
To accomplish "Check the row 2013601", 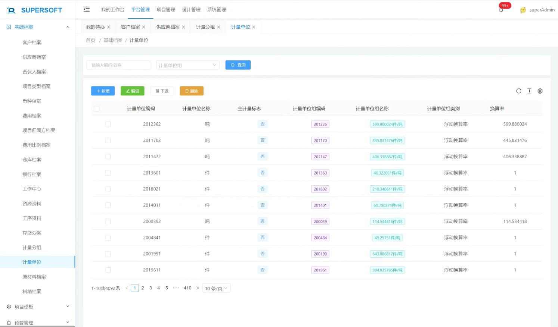I will click(x=108, y=173).
